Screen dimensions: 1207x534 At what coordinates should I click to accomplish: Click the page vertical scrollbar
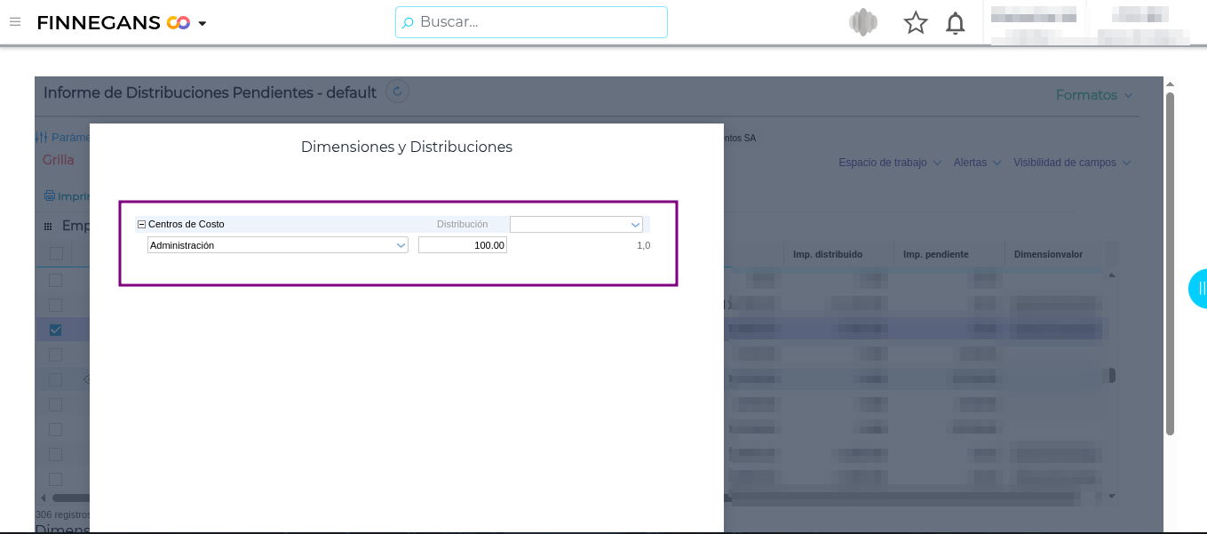click(1170, 264)
